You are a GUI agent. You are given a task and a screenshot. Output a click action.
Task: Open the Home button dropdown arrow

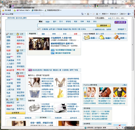(x=85, y=14)
